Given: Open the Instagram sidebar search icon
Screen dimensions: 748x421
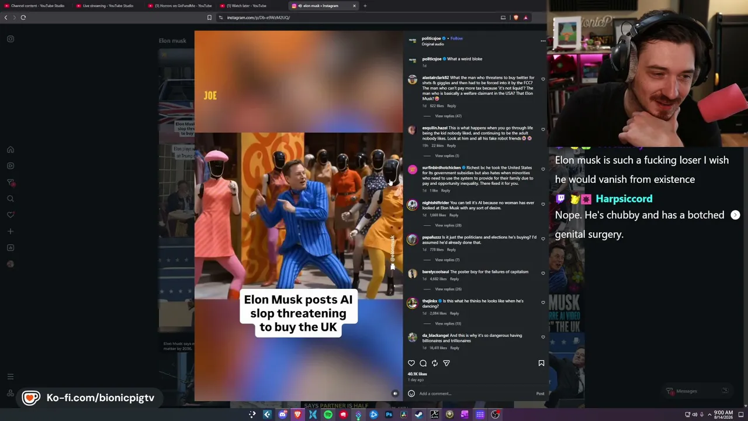Looking at the screenshot, I should (11, 199).
